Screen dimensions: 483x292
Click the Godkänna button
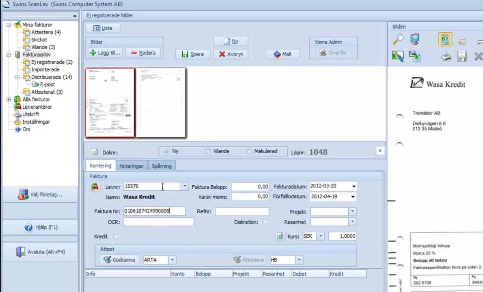[x=119, y=260]
